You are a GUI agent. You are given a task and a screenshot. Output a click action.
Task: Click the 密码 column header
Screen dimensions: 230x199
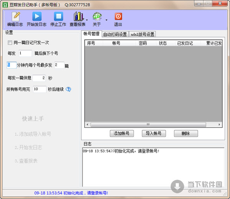(146, 43)
